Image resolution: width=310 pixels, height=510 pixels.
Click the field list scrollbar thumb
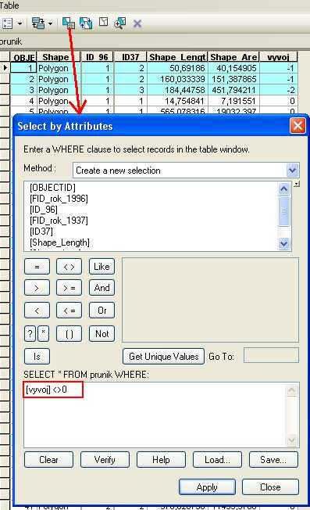[x=283, y=210]
